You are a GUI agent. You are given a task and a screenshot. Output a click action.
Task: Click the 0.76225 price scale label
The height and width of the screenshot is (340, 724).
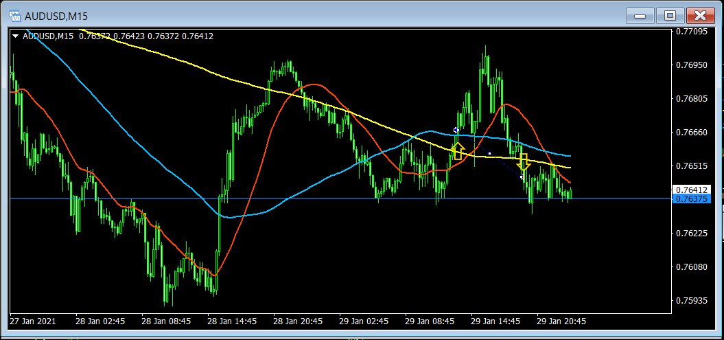pos(691,234)
